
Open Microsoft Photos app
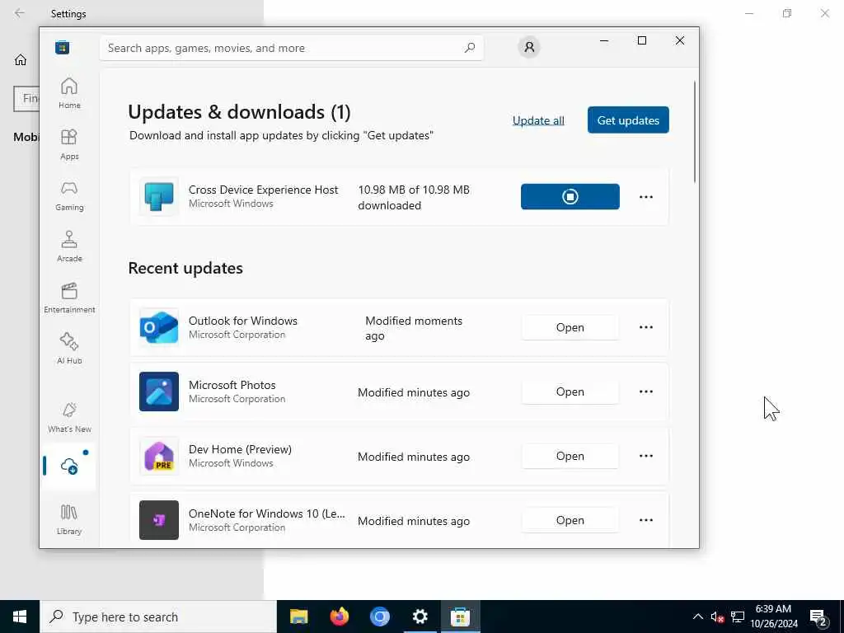(x=570, y=392)
